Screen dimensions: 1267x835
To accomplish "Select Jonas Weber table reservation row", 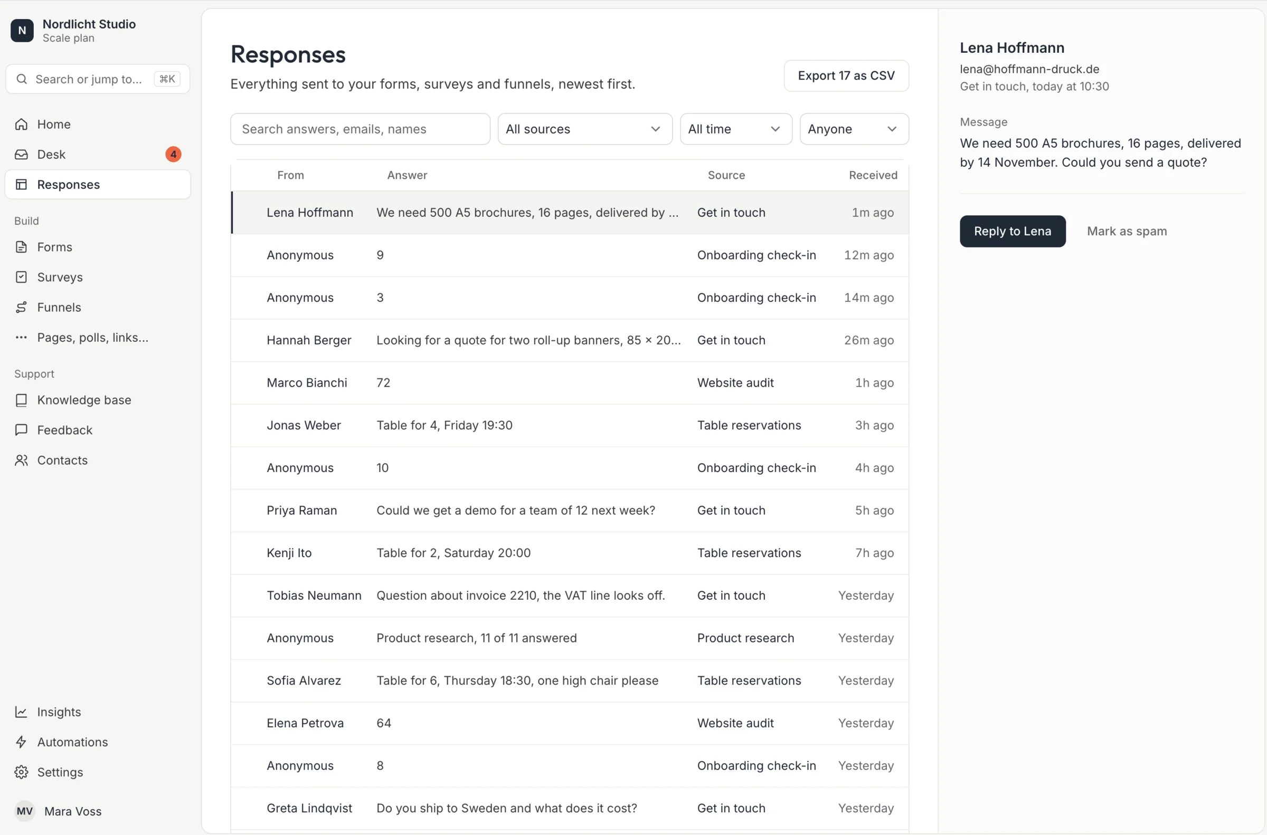I will pos(570,426).
